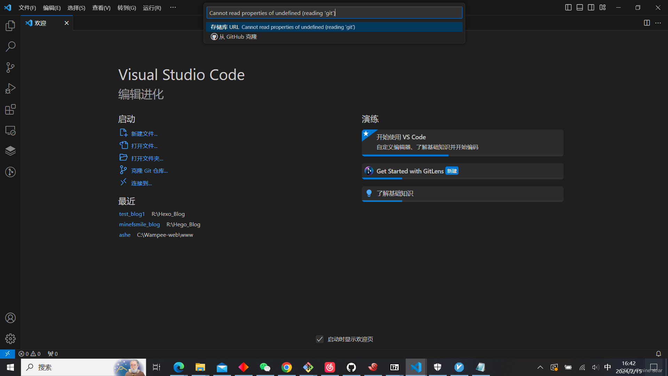The width and height of the screenshot is (668, 376).
Task: Open the Manage gear icon
Action: [x=10, y=339]
